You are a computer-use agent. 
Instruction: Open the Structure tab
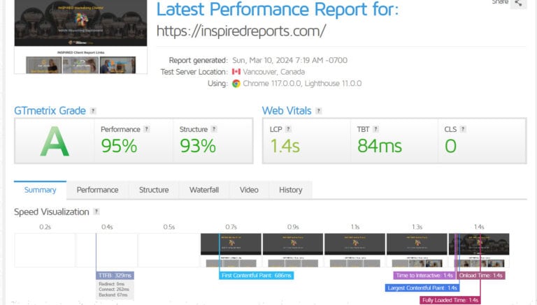pos(154,190)
